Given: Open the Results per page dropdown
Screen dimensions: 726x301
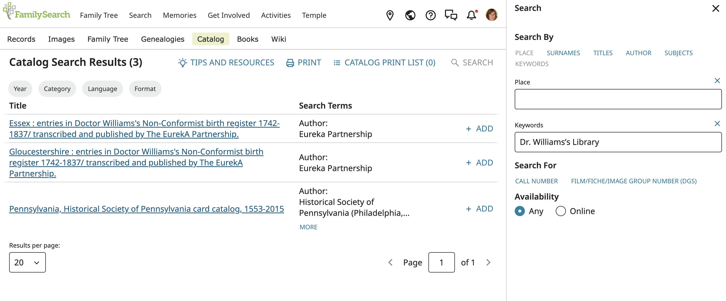Looking at the screenshot, I should [27, 262].
